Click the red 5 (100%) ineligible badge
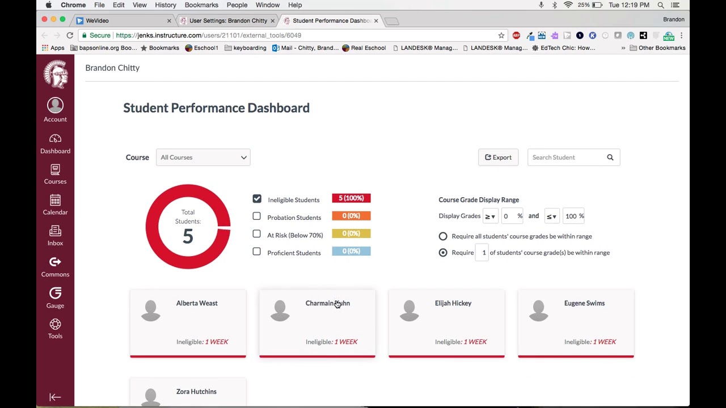 pos(351,198)
